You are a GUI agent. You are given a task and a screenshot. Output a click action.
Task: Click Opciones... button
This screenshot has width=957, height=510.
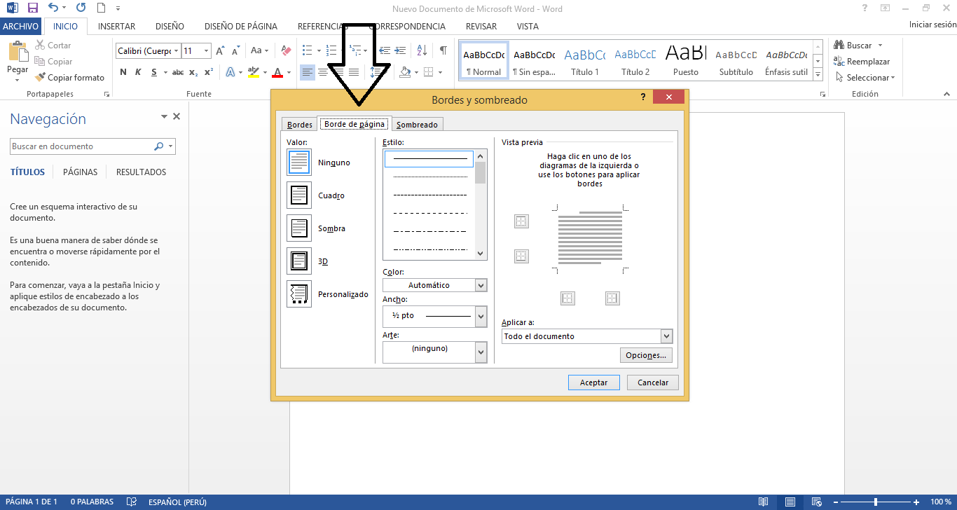coord(646,355)
